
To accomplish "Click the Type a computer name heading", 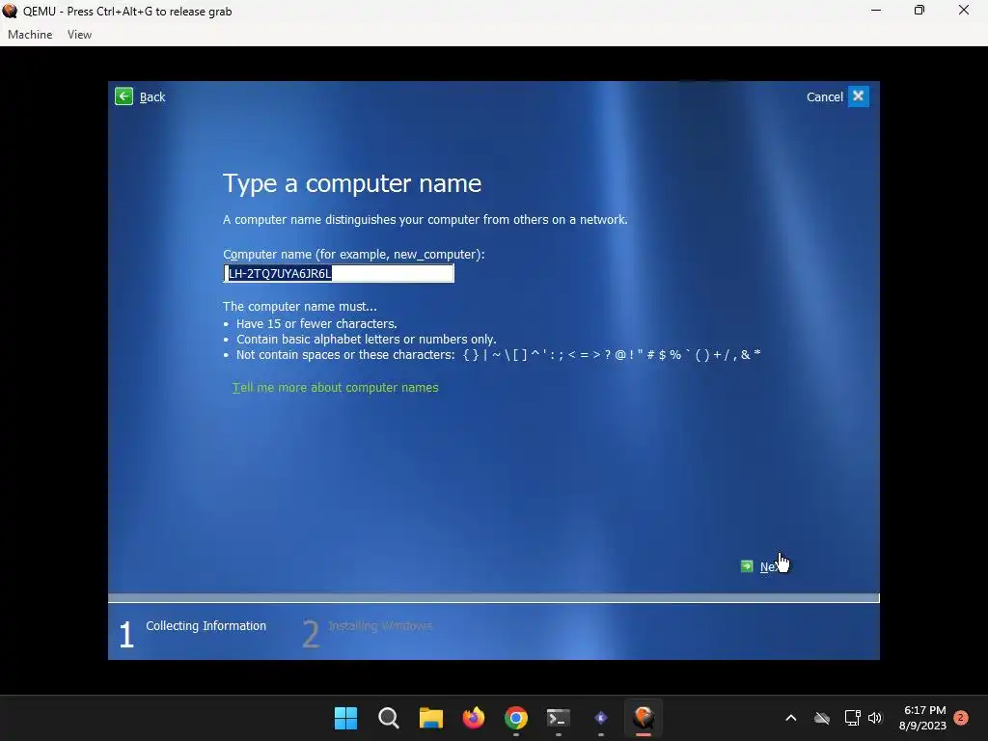I will point(352,183).
